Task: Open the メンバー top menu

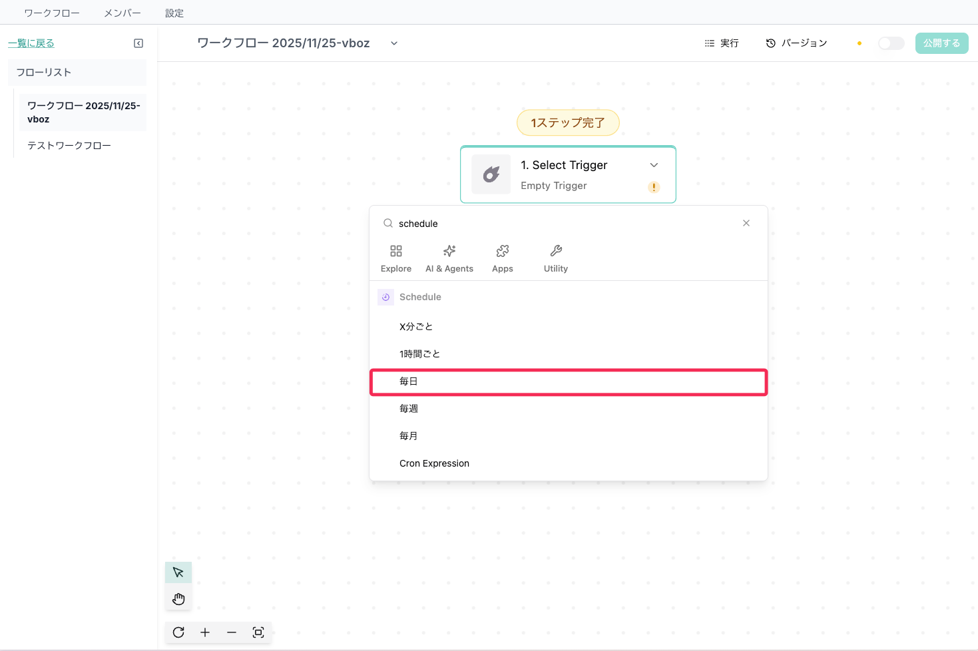Action: pos(122,13)
